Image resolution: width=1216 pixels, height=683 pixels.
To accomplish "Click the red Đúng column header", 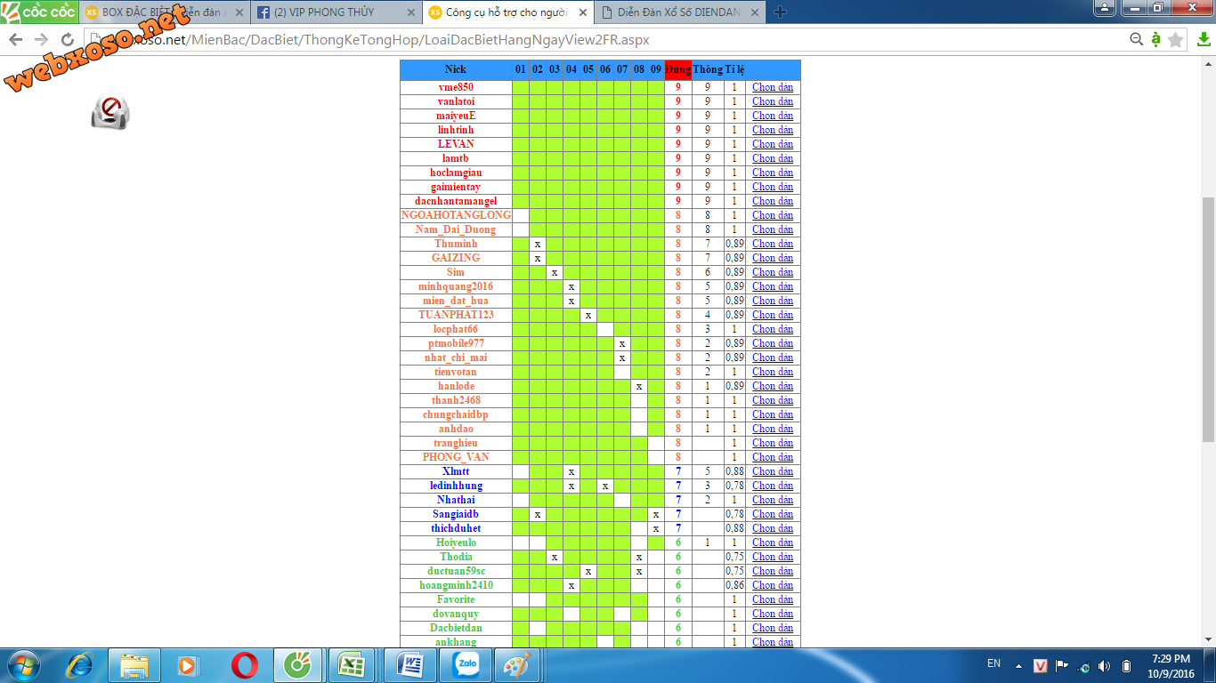I will point(677,69).
